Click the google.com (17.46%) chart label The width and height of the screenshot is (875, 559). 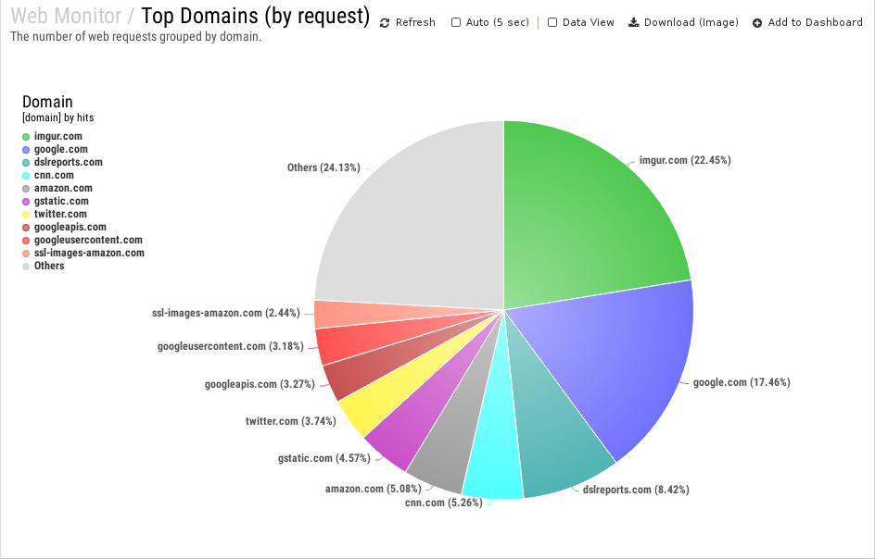click(742, 382)
